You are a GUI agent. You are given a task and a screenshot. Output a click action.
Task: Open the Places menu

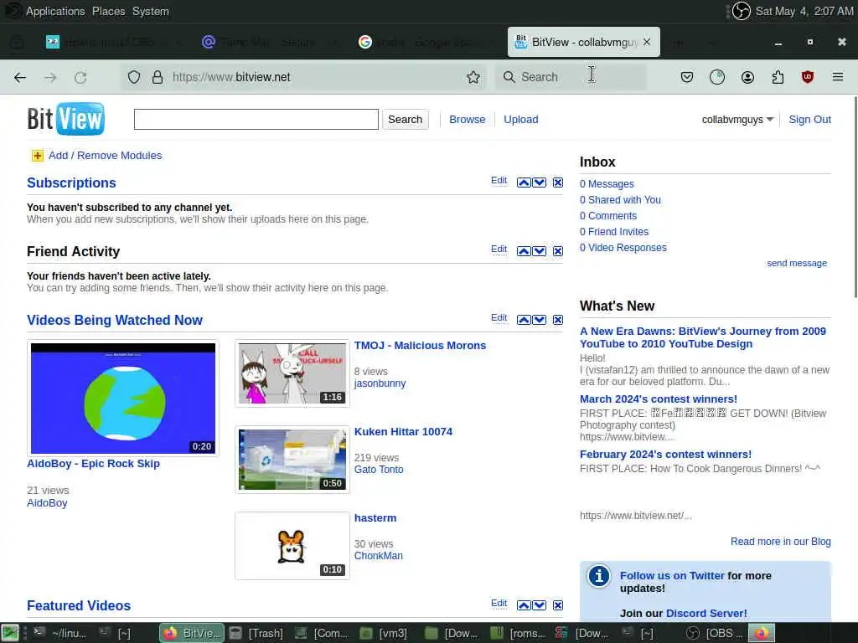pyautogui.click(x=108, y=11)
